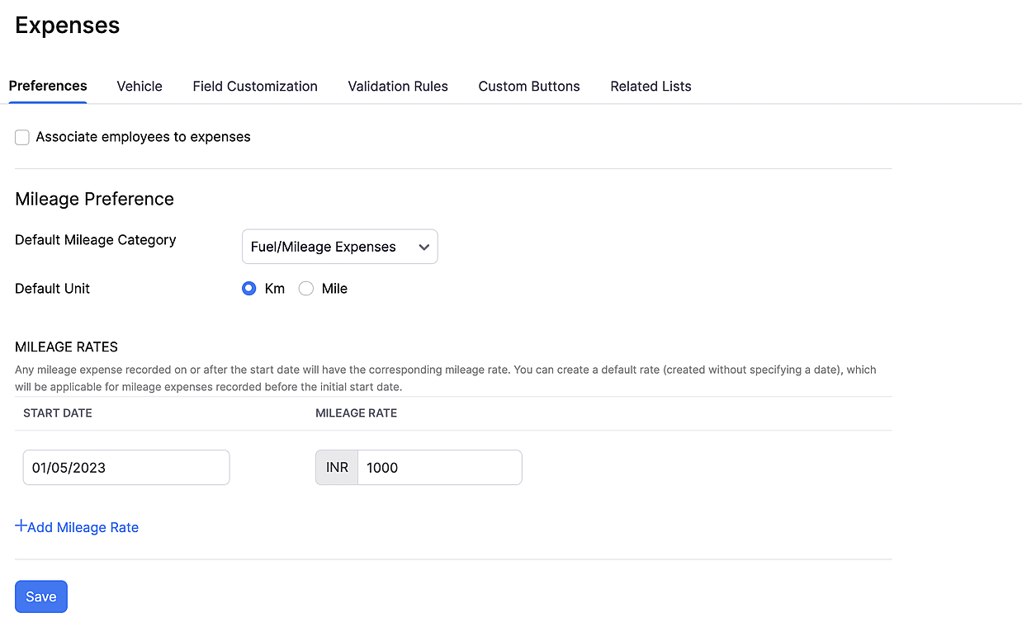The height and width of the screenshot is (627, 1022).
Task: Go to the Validation Rules tab
Action: (398, 86)
